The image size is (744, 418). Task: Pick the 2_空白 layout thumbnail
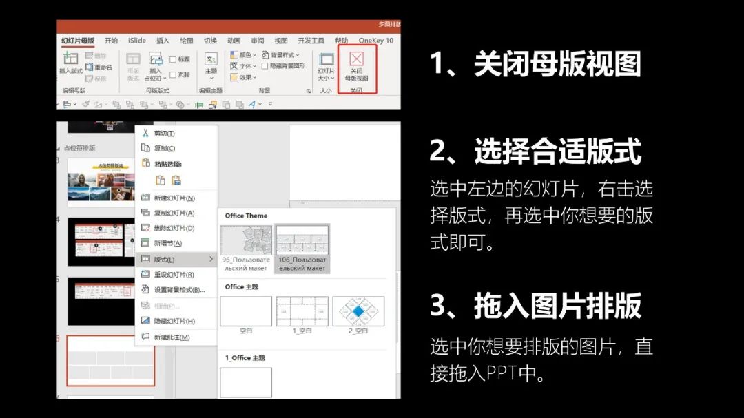(x=358, y=311)
